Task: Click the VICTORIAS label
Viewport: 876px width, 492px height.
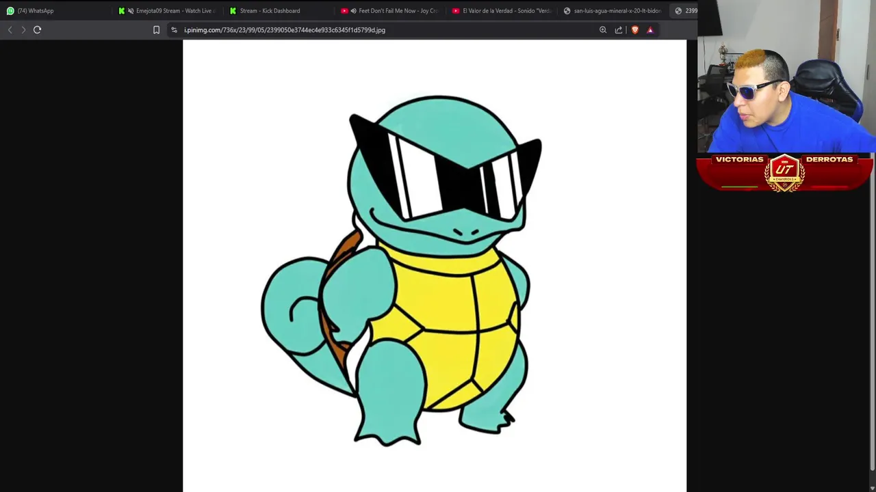Action: pos(739,159)
